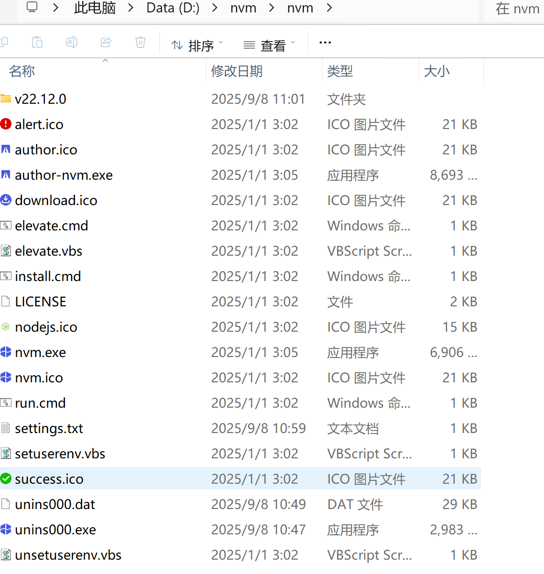This screenshot has height=574, width=544.
Task: Select the highlighted success.ico name
Action: [49, 479]
